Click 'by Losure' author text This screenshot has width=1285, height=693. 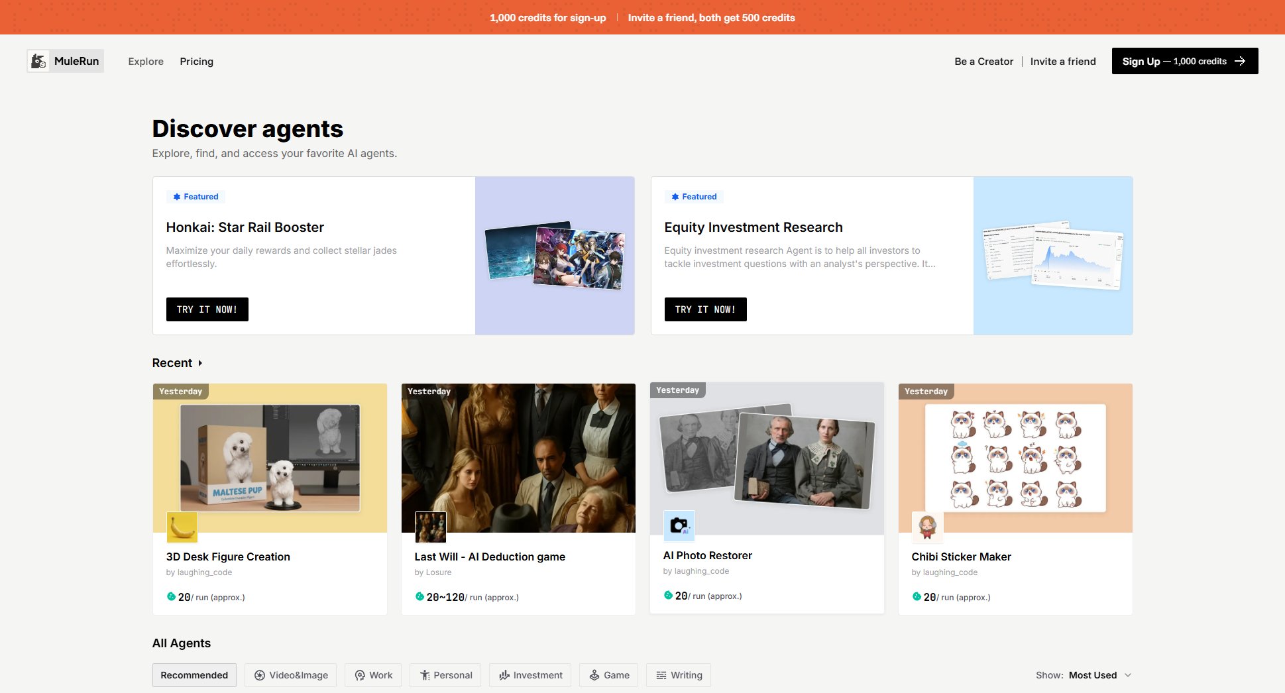433,572
